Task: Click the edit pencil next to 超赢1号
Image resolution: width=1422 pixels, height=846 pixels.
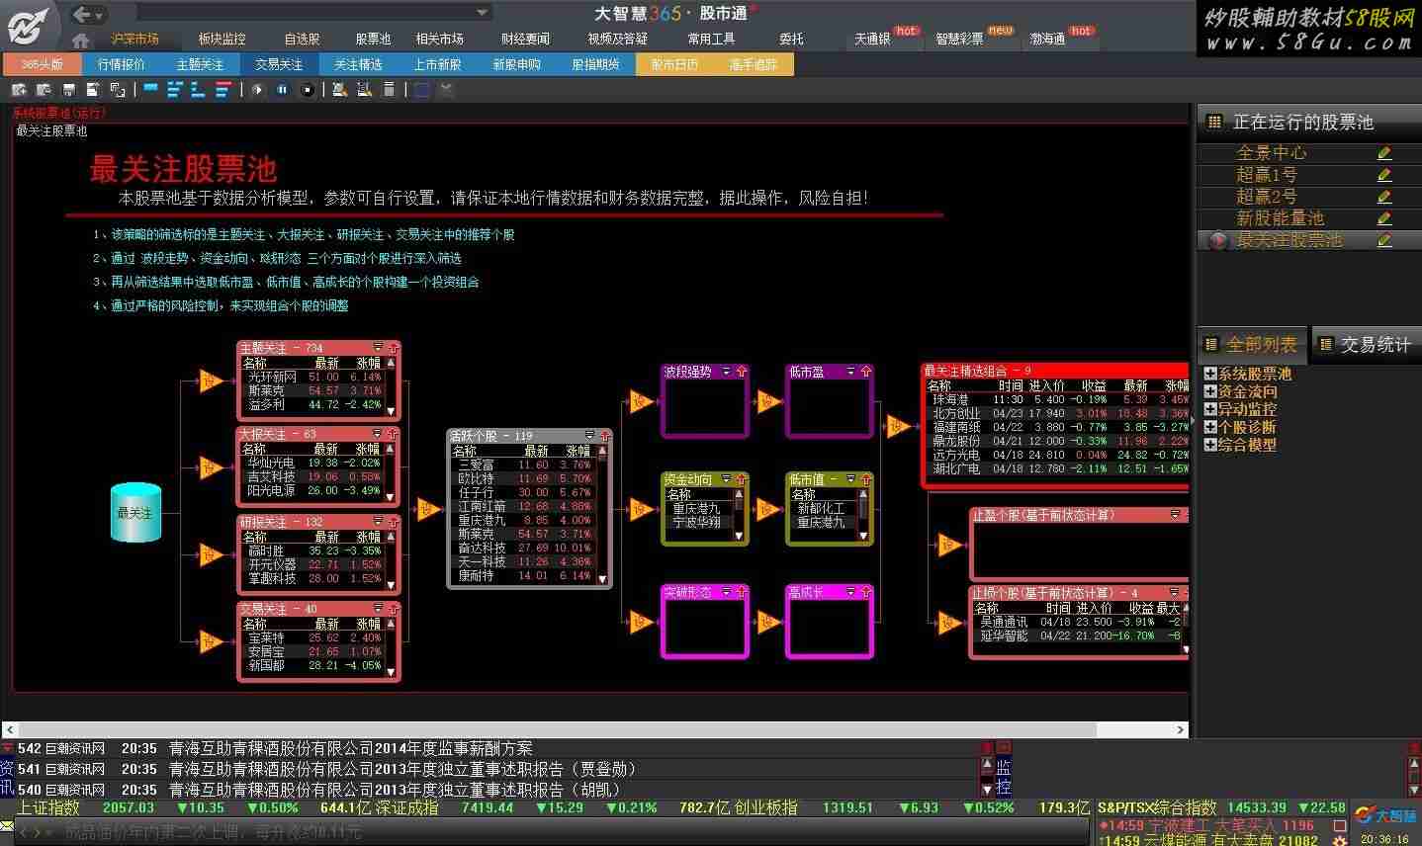Action: pos(1383,175)
